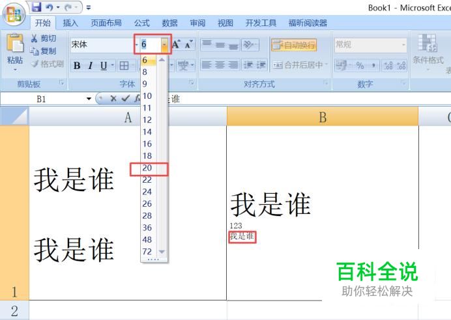Apply Top Align to cell

click(207, 44)
